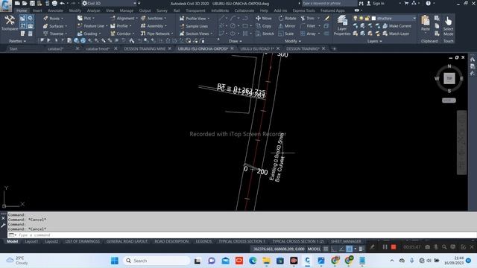The image size is (477, 268).
Task: Open the Profile View dropdown
Action: point(195,18)
